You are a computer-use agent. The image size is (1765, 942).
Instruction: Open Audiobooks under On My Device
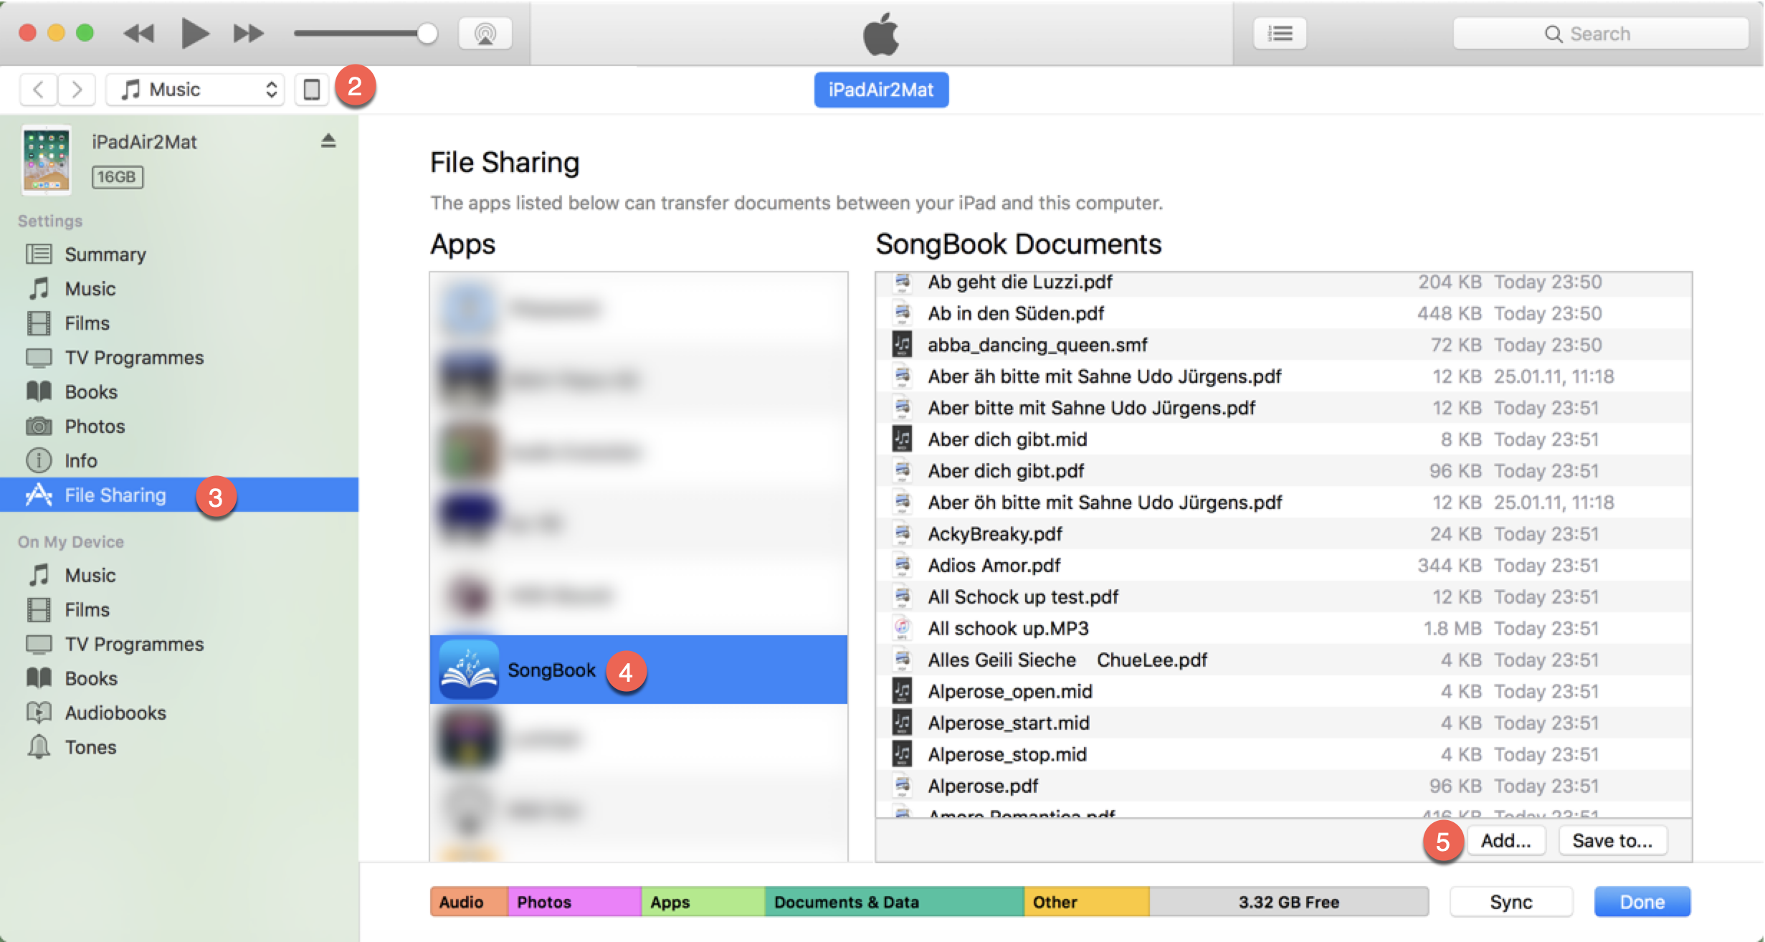(x=115, y=713)
